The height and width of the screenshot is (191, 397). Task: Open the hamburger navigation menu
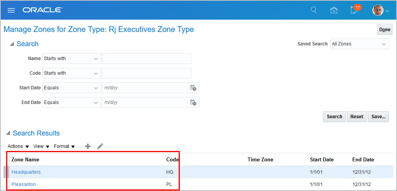(11, 10)
